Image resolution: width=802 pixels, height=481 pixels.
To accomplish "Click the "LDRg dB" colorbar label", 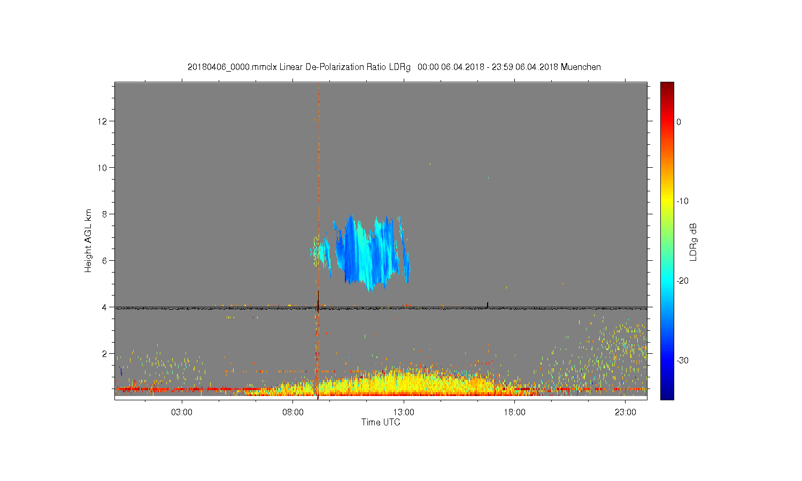I will 694,242.
